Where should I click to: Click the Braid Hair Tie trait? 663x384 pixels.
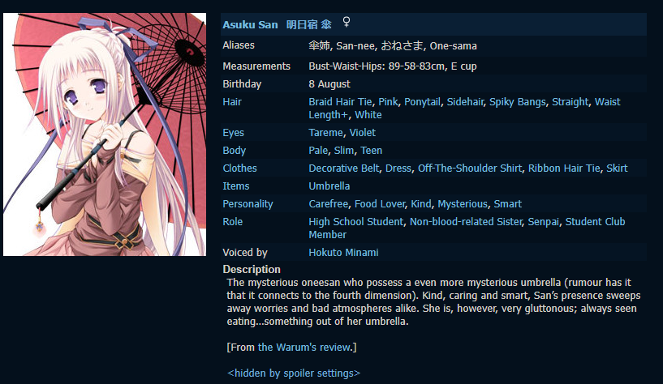pyautogui.click(x=340, y=102)
